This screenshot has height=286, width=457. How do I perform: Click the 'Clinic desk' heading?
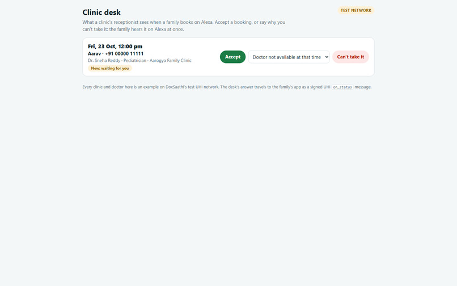tap(101, 12)
